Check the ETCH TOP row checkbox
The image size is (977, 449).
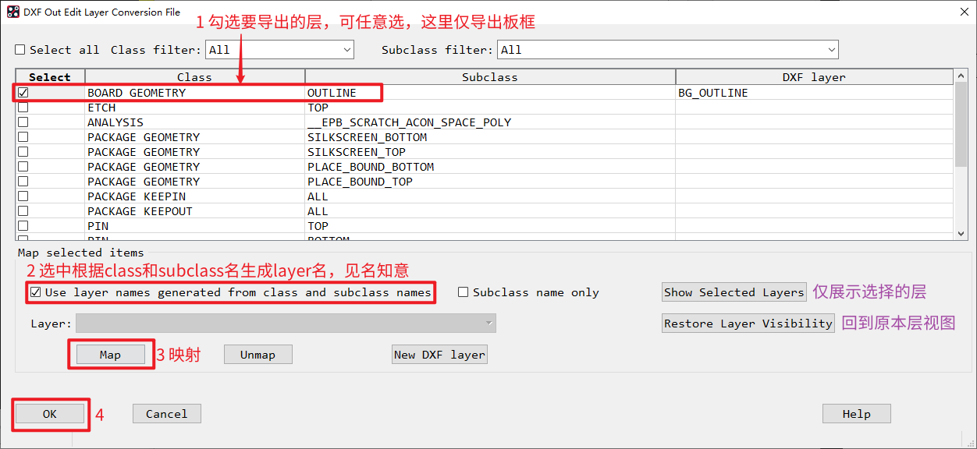(x=23, y=108)
